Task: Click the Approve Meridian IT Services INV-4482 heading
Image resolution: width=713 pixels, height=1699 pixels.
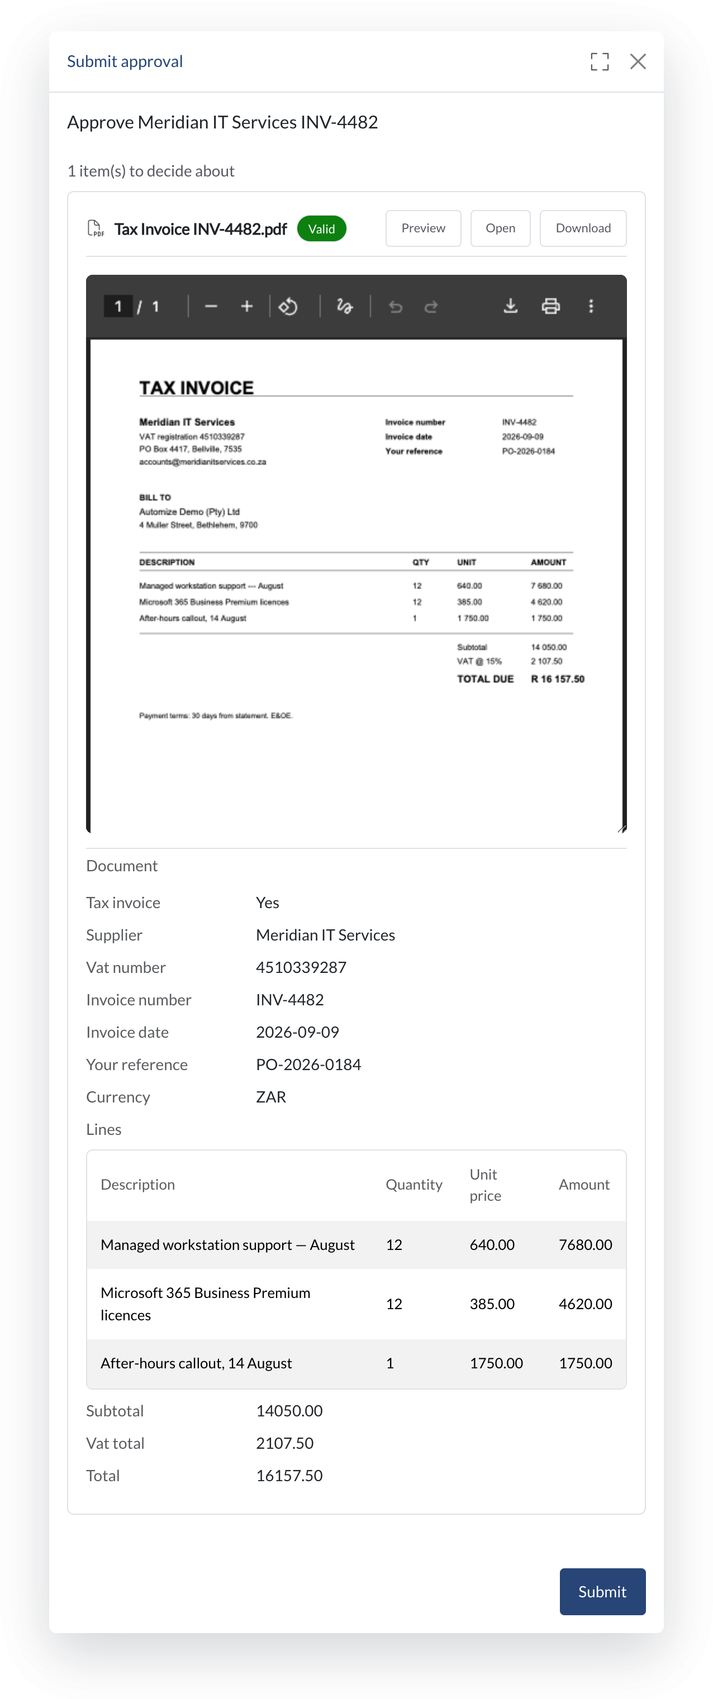Action: (222, 122)
